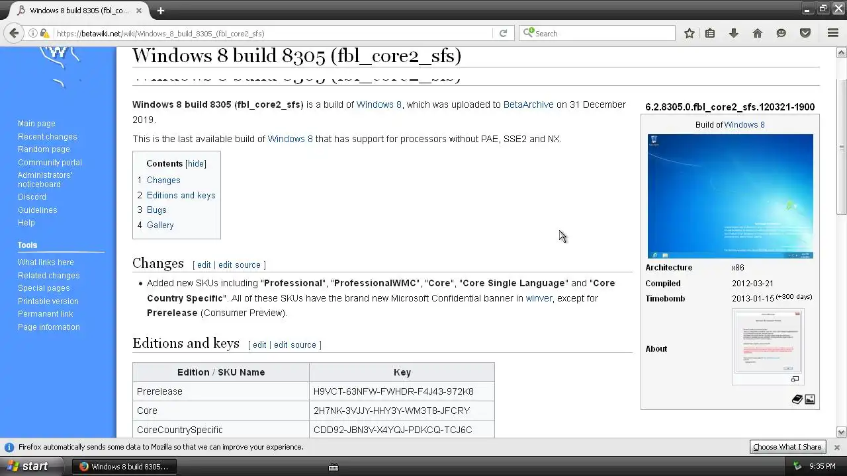Open the Guidelines sidebar link

click(37, 210)
